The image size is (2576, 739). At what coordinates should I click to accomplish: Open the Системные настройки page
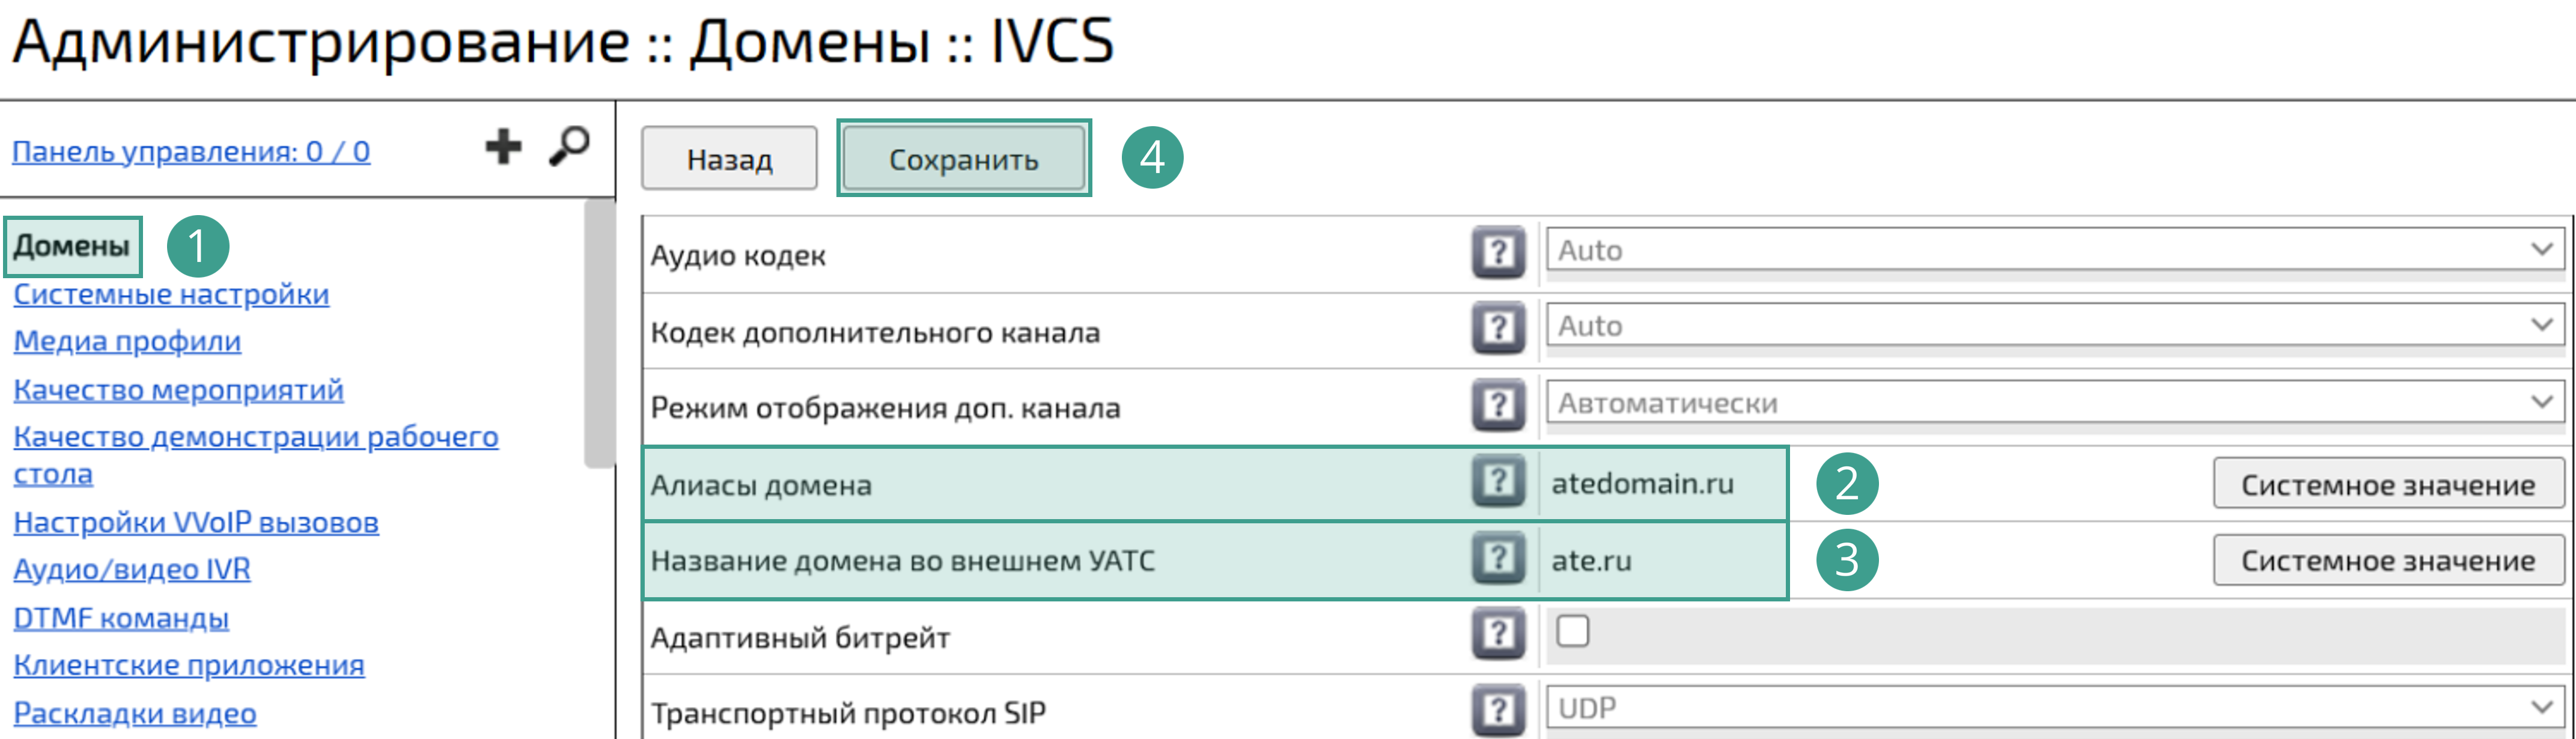coord(171,295)
